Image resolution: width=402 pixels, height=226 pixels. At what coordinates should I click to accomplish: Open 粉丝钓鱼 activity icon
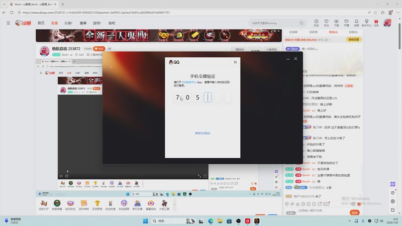pos(111,205)
